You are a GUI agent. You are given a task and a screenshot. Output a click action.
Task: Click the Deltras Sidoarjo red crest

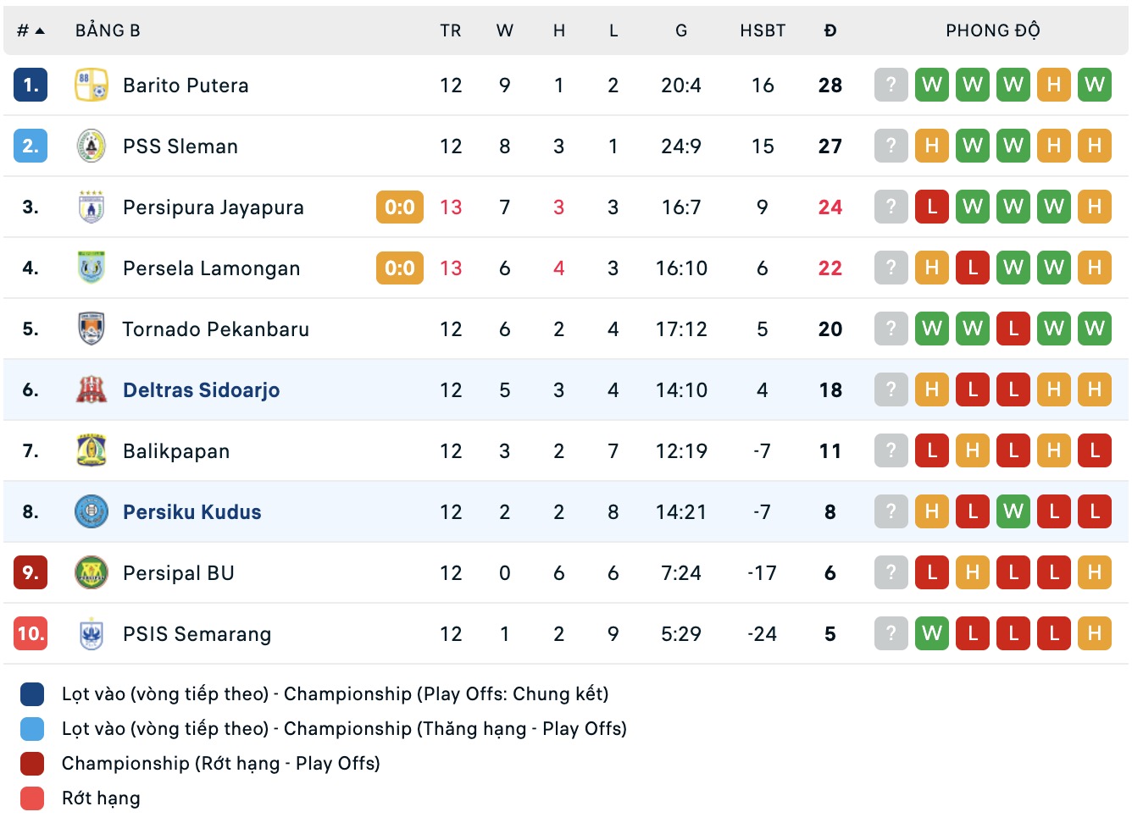click(x=92, y=390)
